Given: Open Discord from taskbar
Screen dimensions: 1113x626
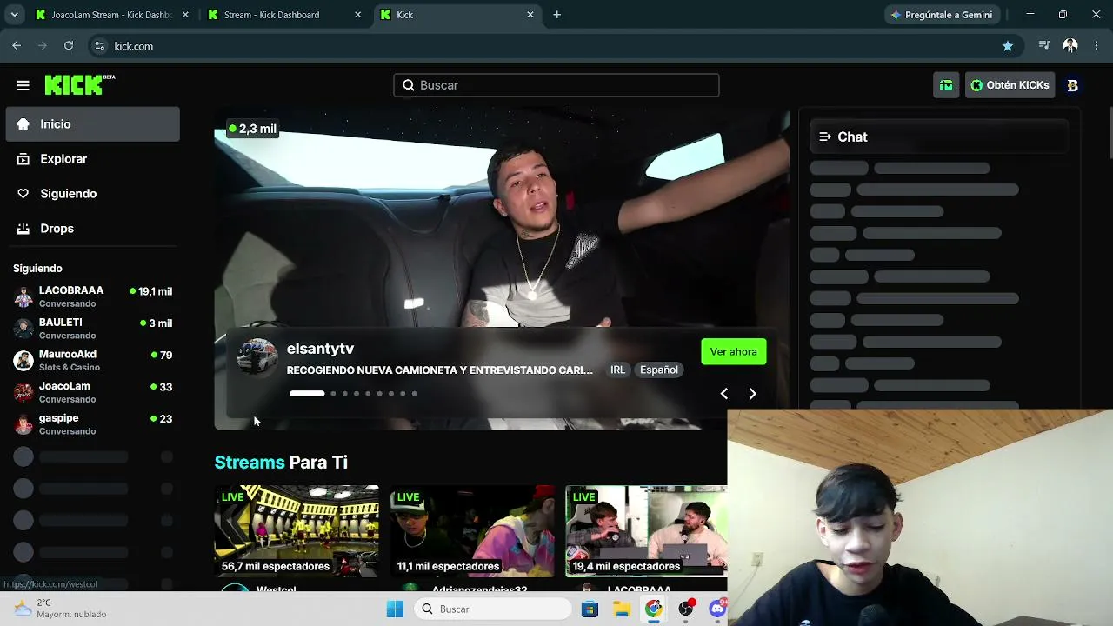Looking at the screenshot, I should pos(717,609).
